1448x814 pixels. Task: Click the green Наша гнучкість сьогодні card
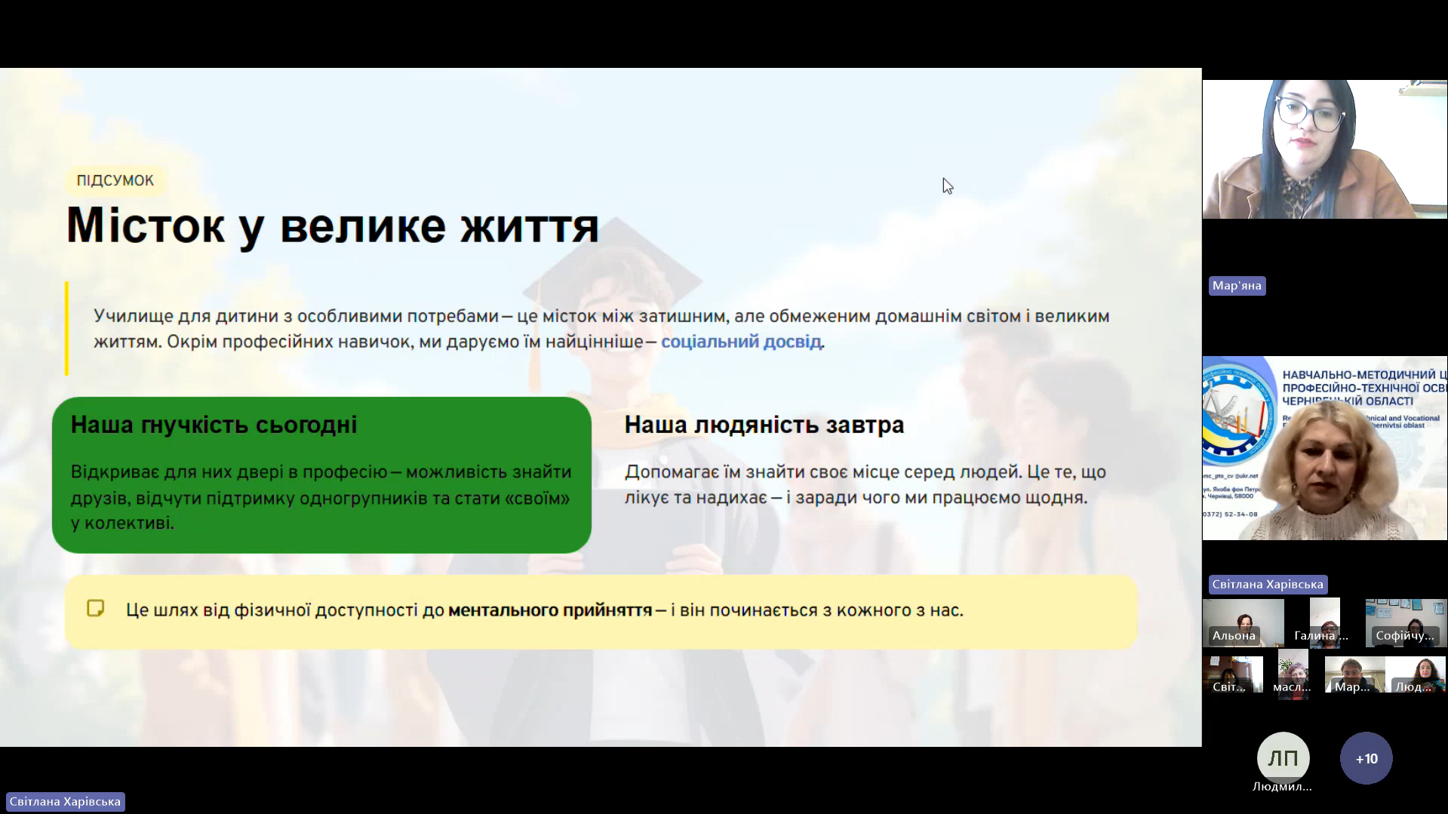click(x=321, y=475)
